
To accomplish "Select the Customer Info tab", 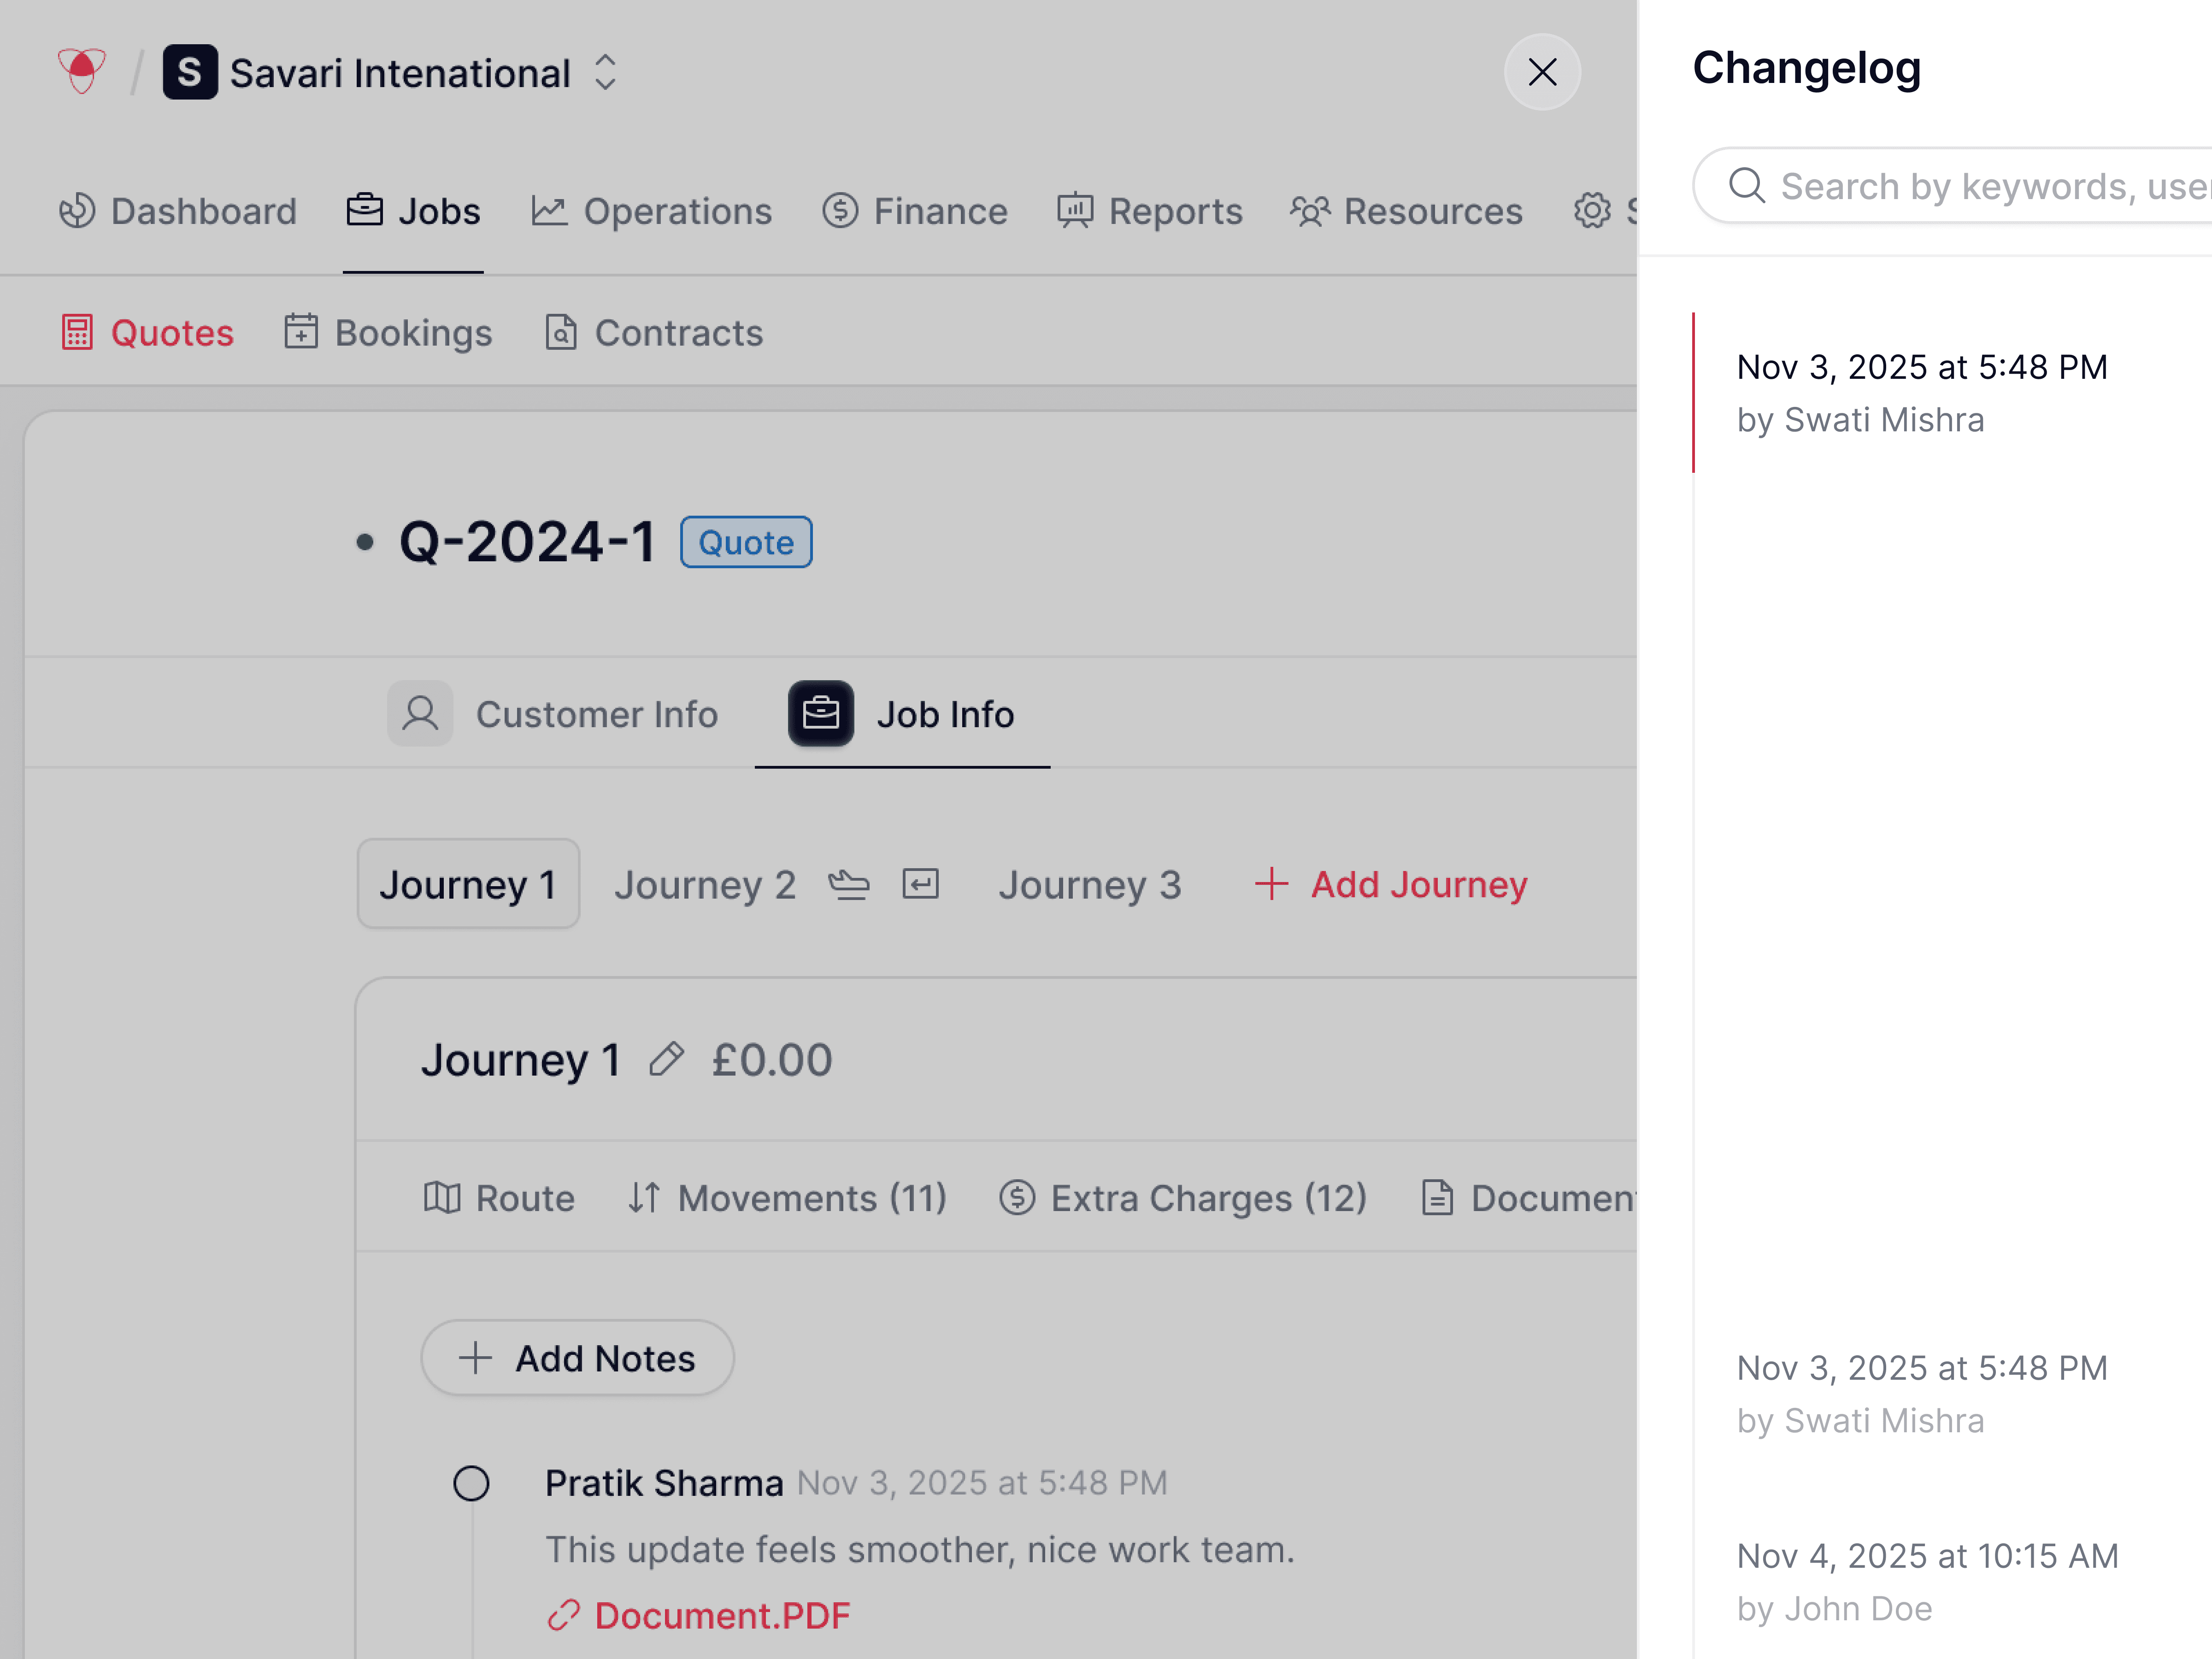I will [x=553, y=714].
